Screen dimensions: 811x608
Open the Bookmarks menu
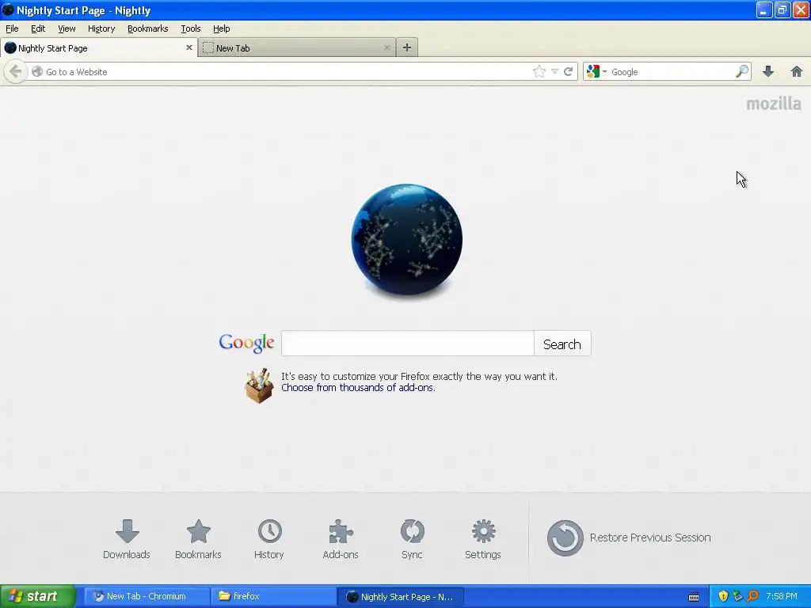pyautogui.click(x=148, y=28)
